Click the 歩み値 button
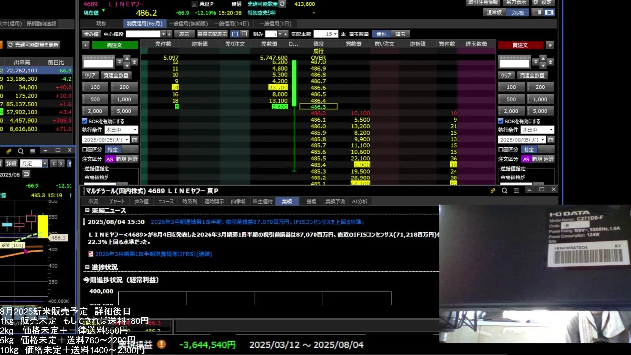 [91, 34]
